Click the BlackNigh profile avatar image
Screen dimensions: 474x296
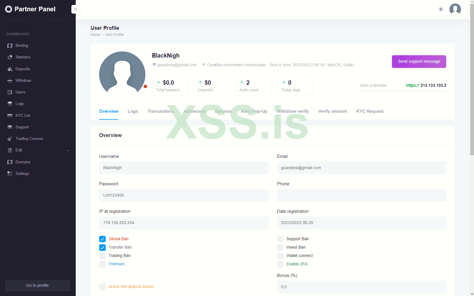coord(122,75)
